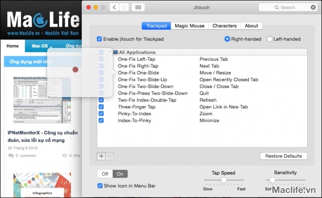Click the MacLife logo on the website

point(42,21)
